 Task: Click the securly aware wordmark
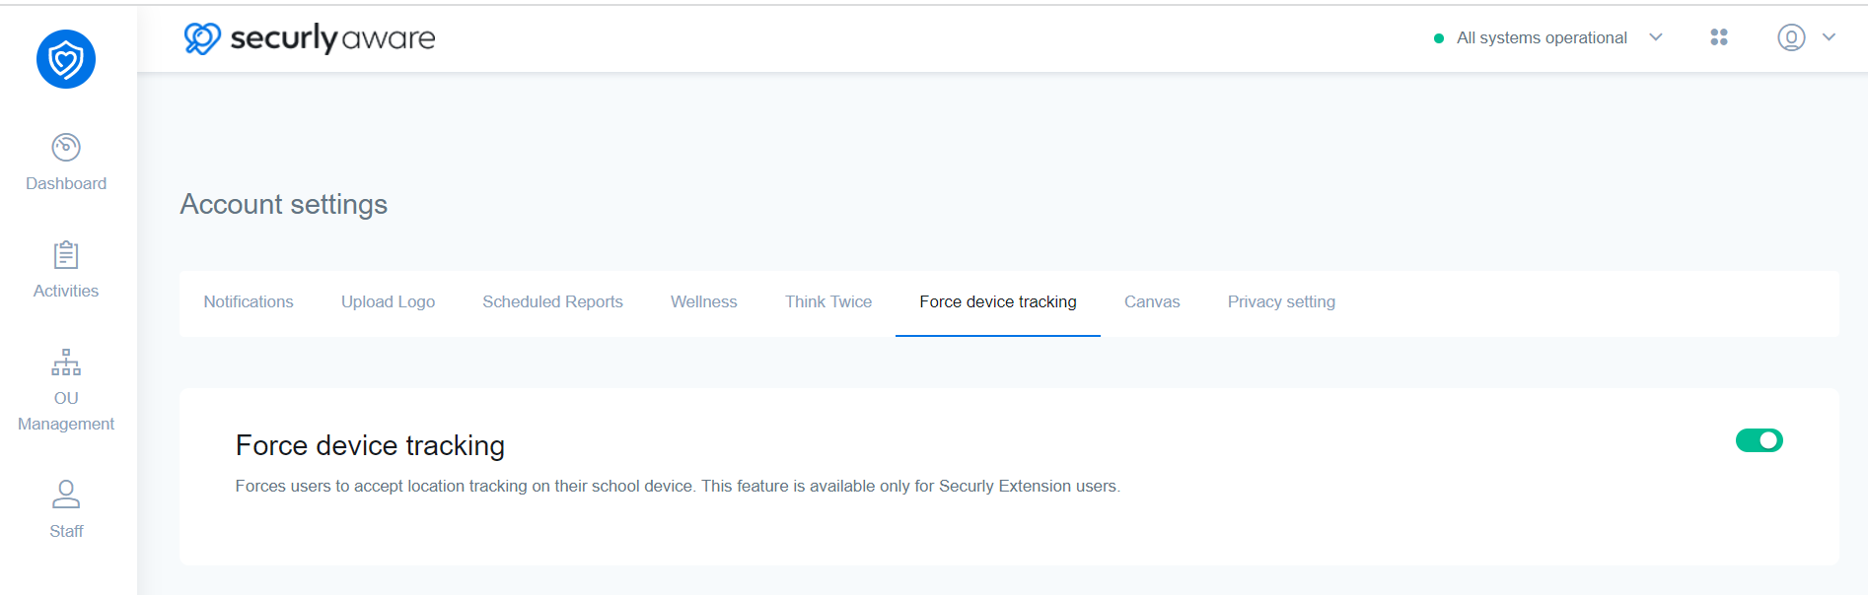point(332,38)
